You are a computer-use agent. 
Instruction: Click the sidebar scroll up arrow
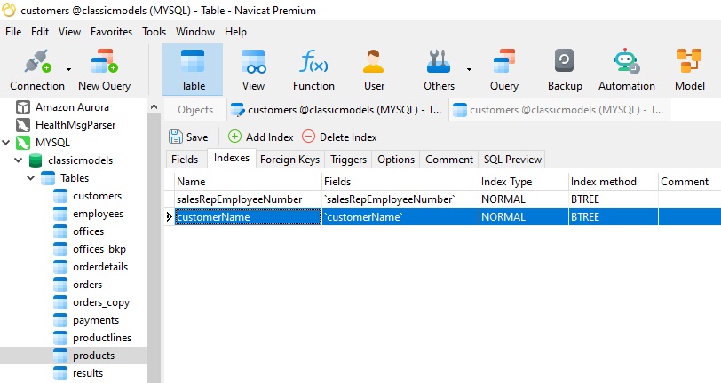pos(154,106)
